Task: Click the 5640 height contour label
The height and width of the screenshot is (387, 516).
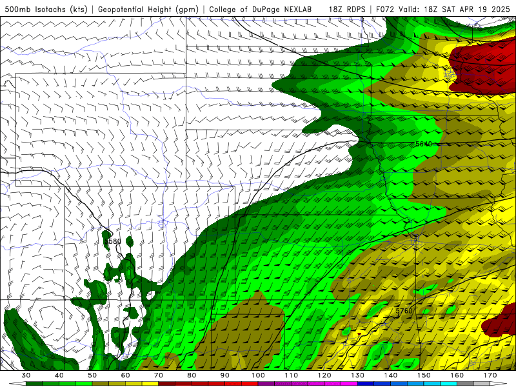Action: coord(424,144)
